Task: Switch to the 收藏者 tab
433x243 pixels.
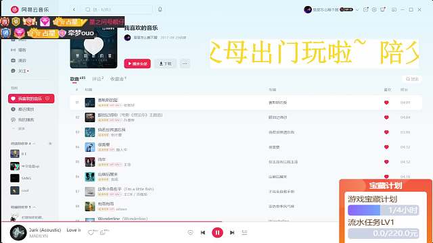Action: 118,79
